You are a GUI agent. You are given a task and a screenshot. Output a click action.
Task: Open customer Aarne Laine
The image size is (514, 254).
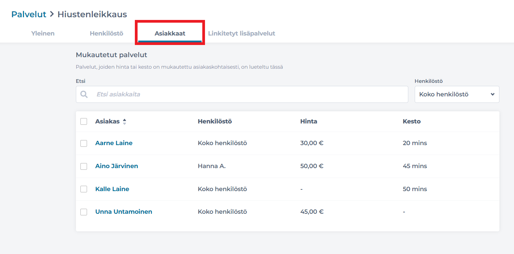114,143
